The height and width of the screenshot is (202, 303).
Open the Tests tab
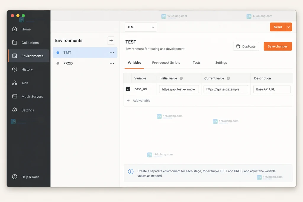(x=196, y=63)
